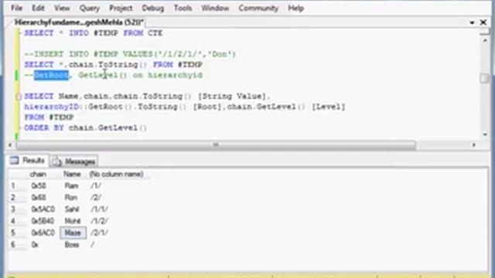Click the editor horizontal scrollbar thumb
Image resolution: width=495 pixels, height=278 pixels.
pos(216,145)
